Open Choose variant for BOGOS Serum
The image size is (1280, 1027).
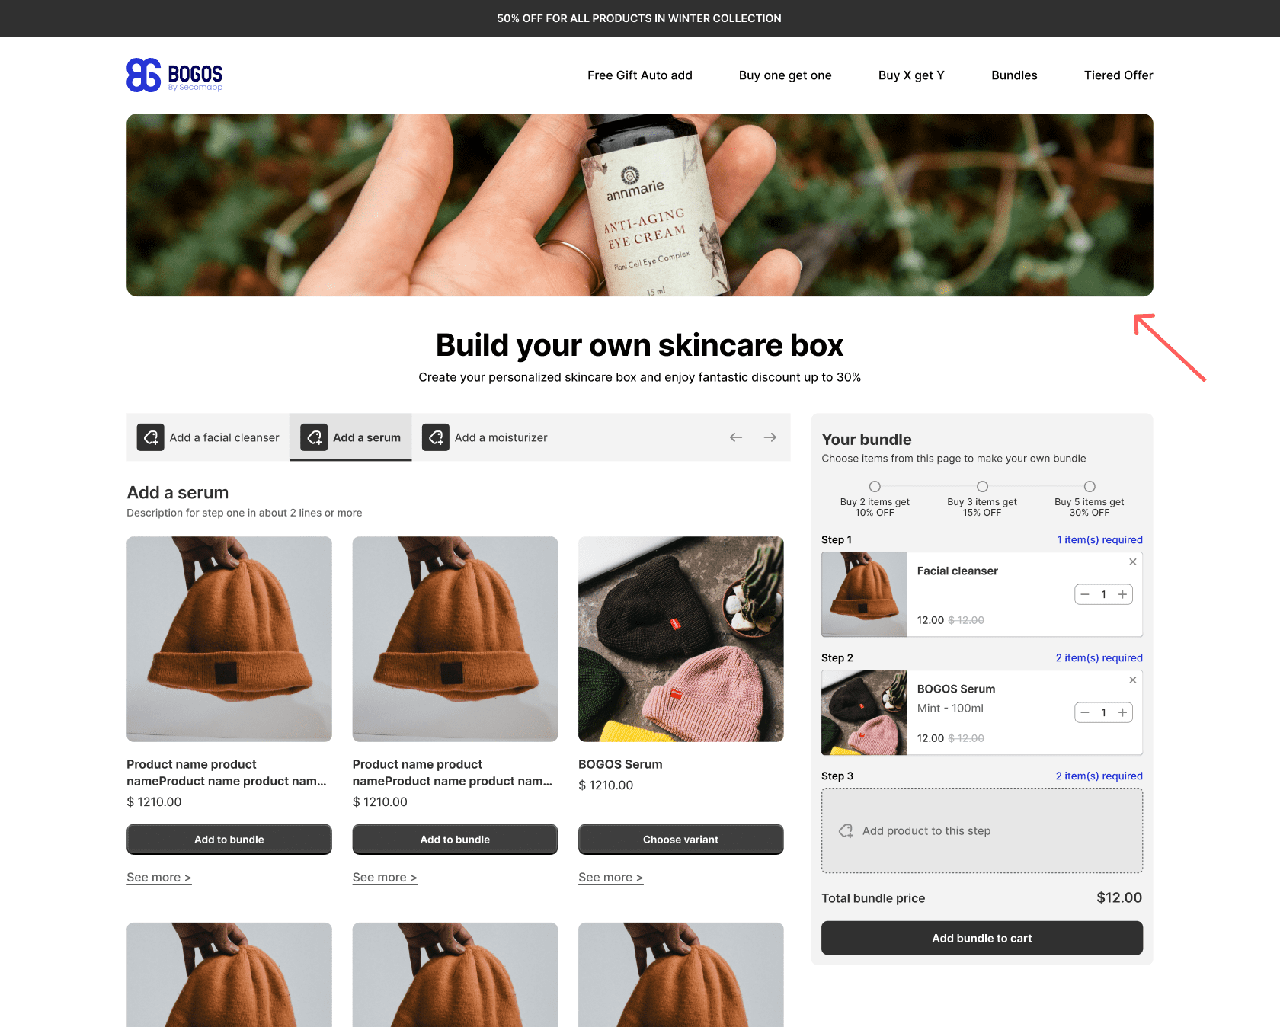point(680,839)
